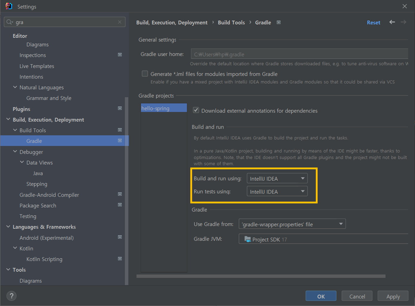Image resolution: width=415 pixels, height=306 pixels.
Task: Collapse Languages & Frameworks node
Action: [x=8, y=226]
